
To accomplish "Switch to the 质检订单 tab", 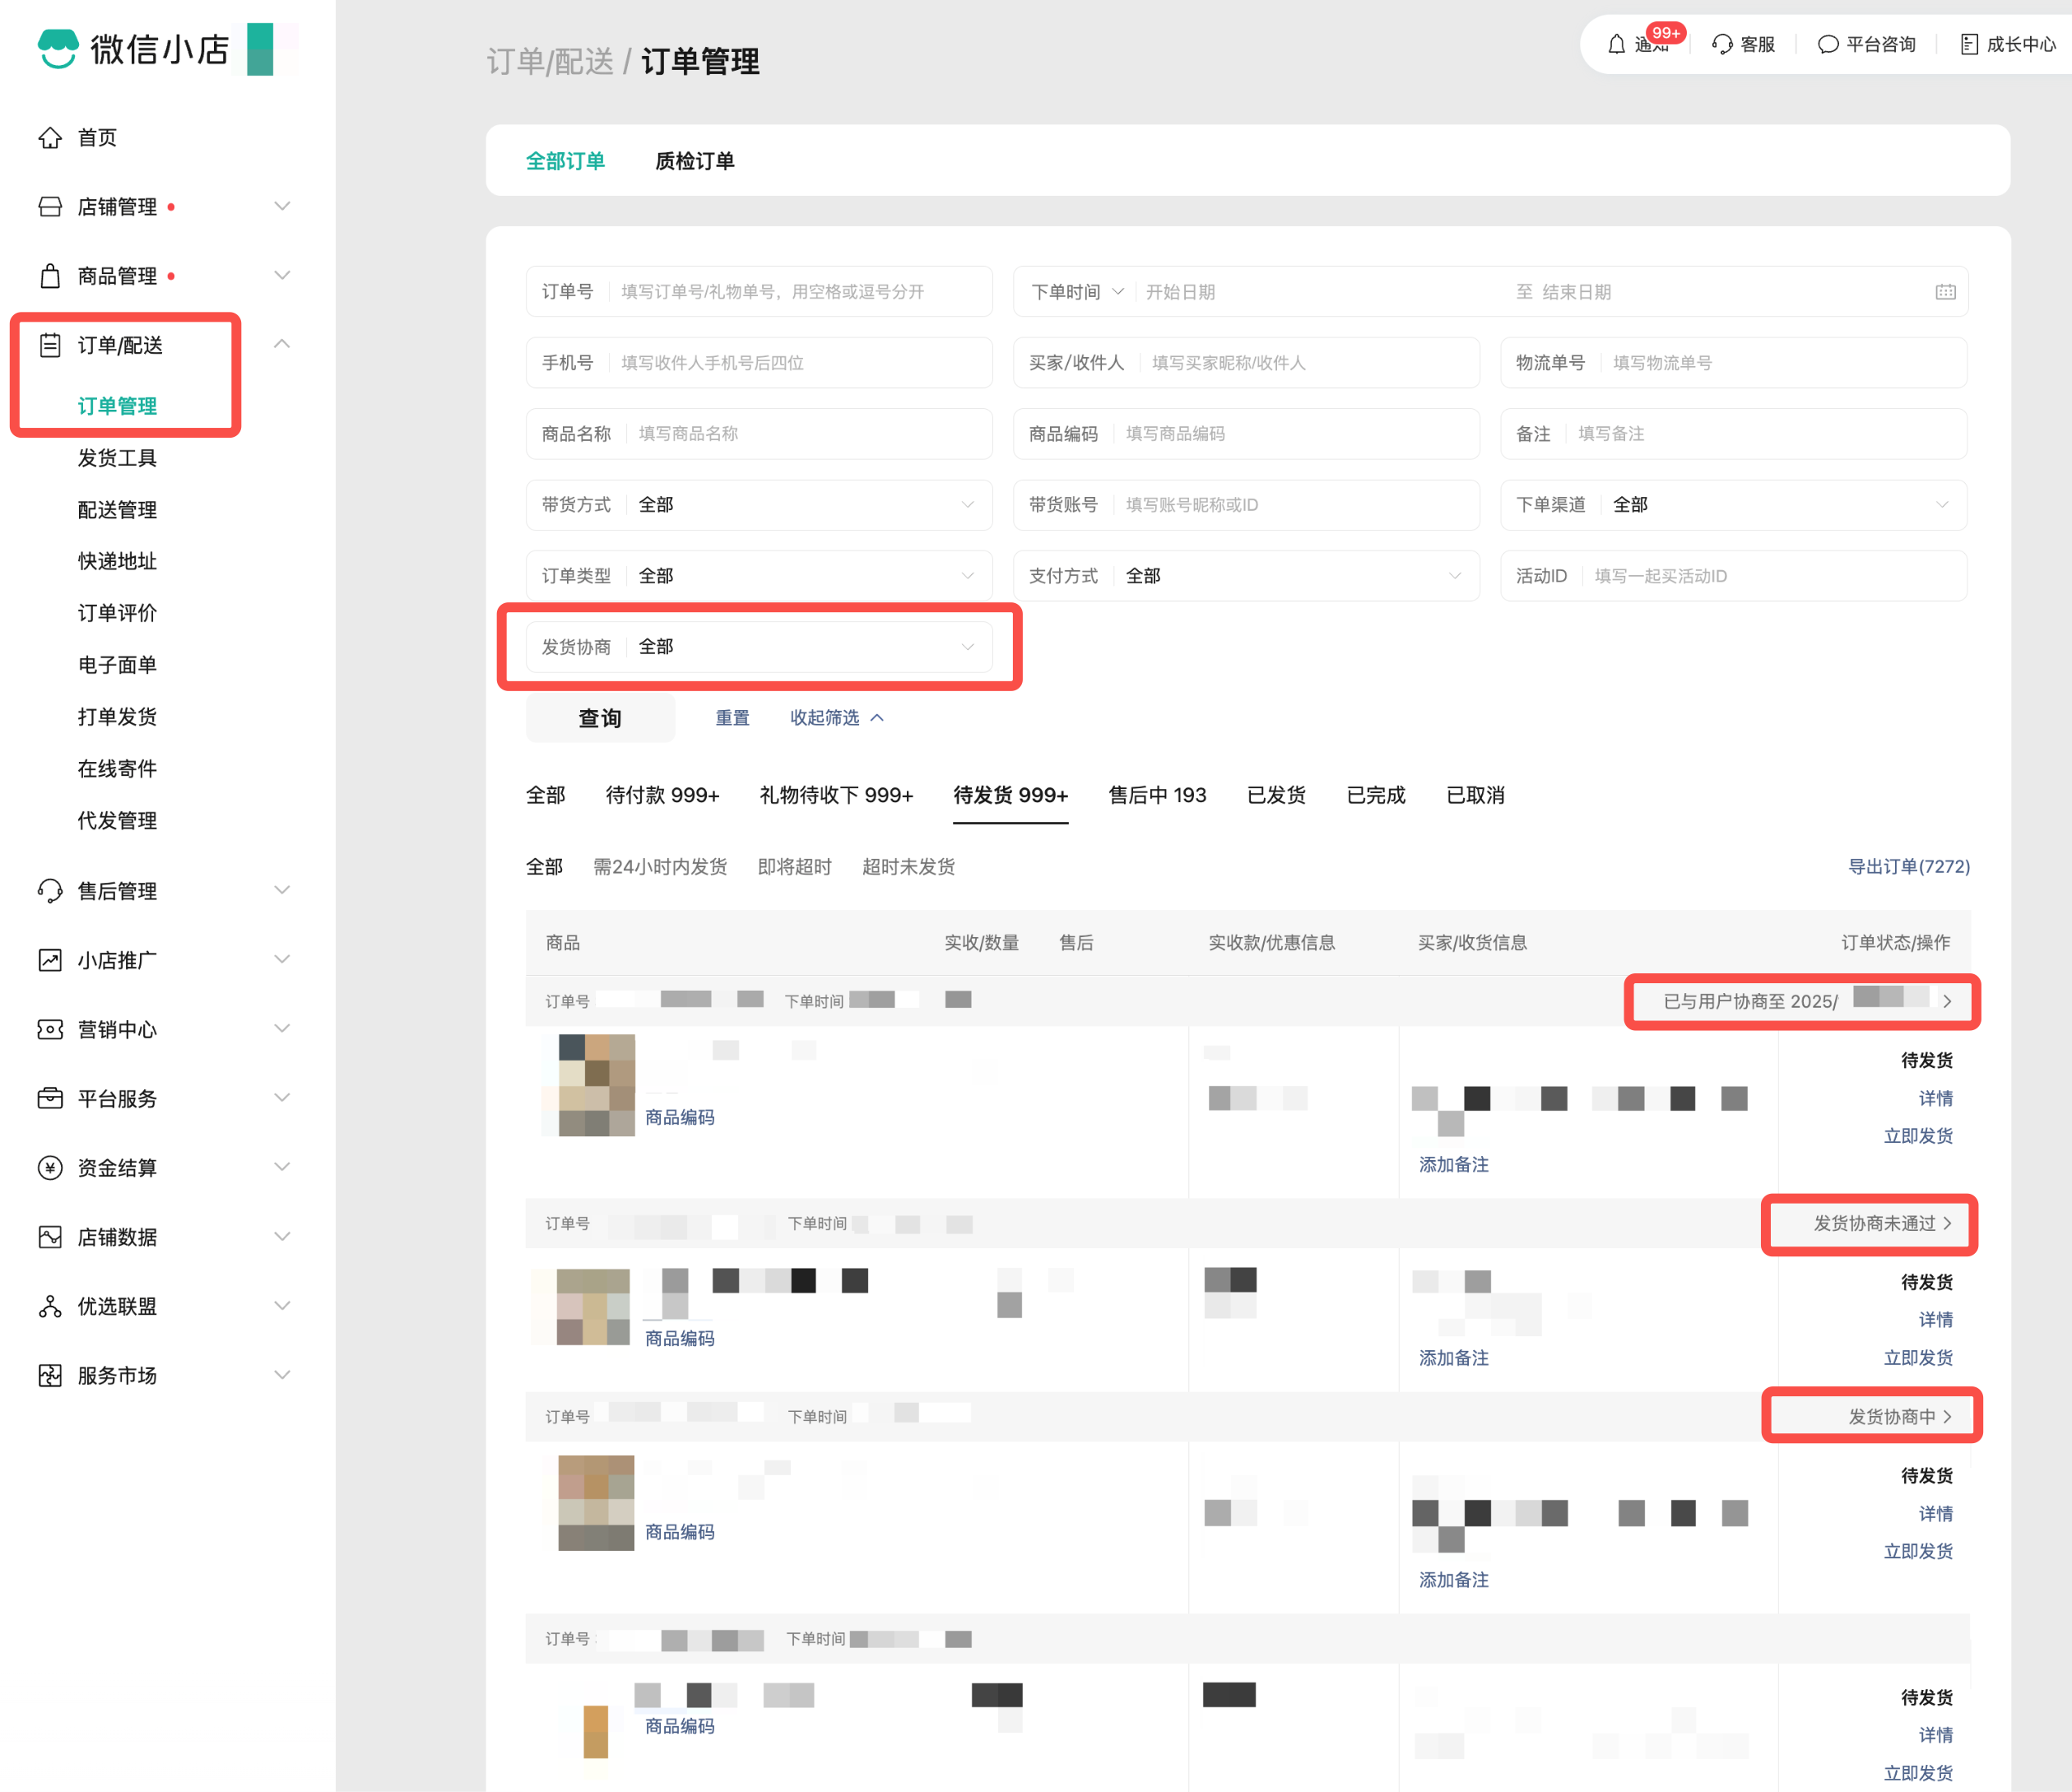I will pos(694,161).
